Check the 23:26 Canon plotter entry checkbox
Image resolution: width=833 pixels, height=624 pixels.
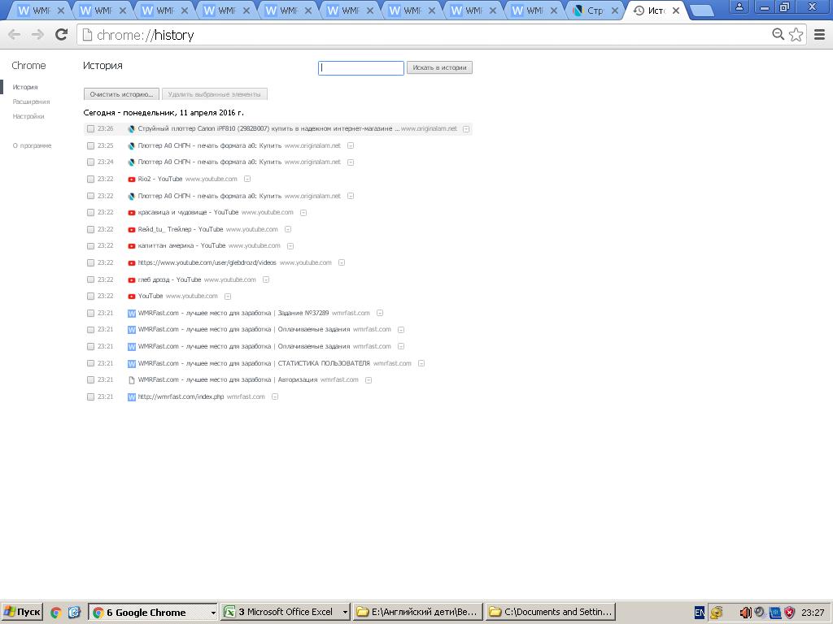coord(90,129)
